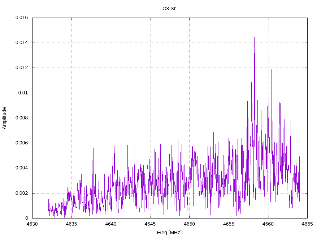Click the 0 y-axis tick label
The width and height of the screenshot is (317, 237).
[x=27, y=218]
